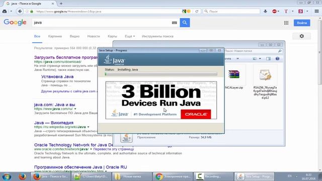This screenshot has width=322, height=181.
Task: Click the Войти sign-in button
Action: (x=302, y=23)
